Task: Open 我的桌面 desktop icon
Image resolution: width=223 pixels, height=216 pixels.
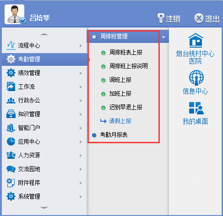Action: coord(196,108)
